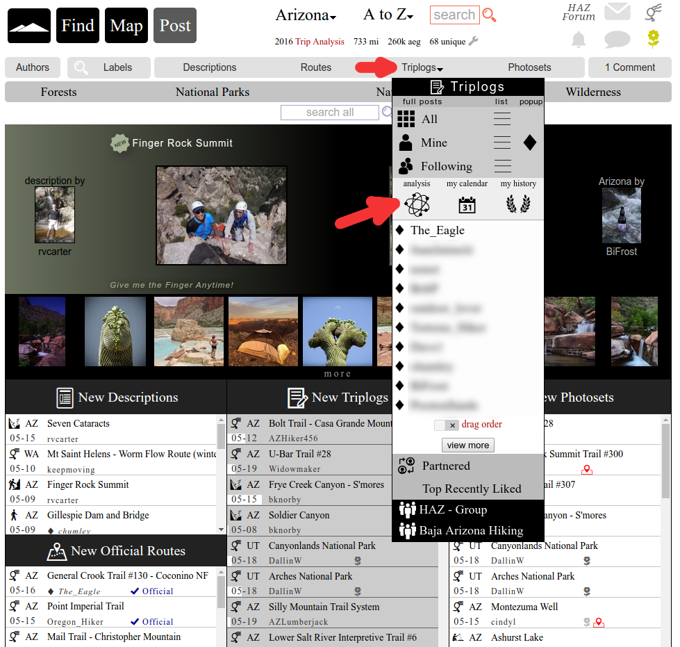The image size is (680, 647).
Task: Open the wrench settings icon beside 68 unique
Action: [474, 42]
